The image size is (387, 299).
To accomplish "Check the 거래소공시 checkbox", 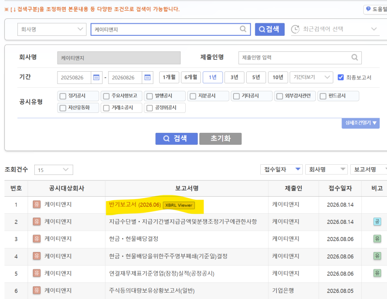I will (x=106, y=108).
